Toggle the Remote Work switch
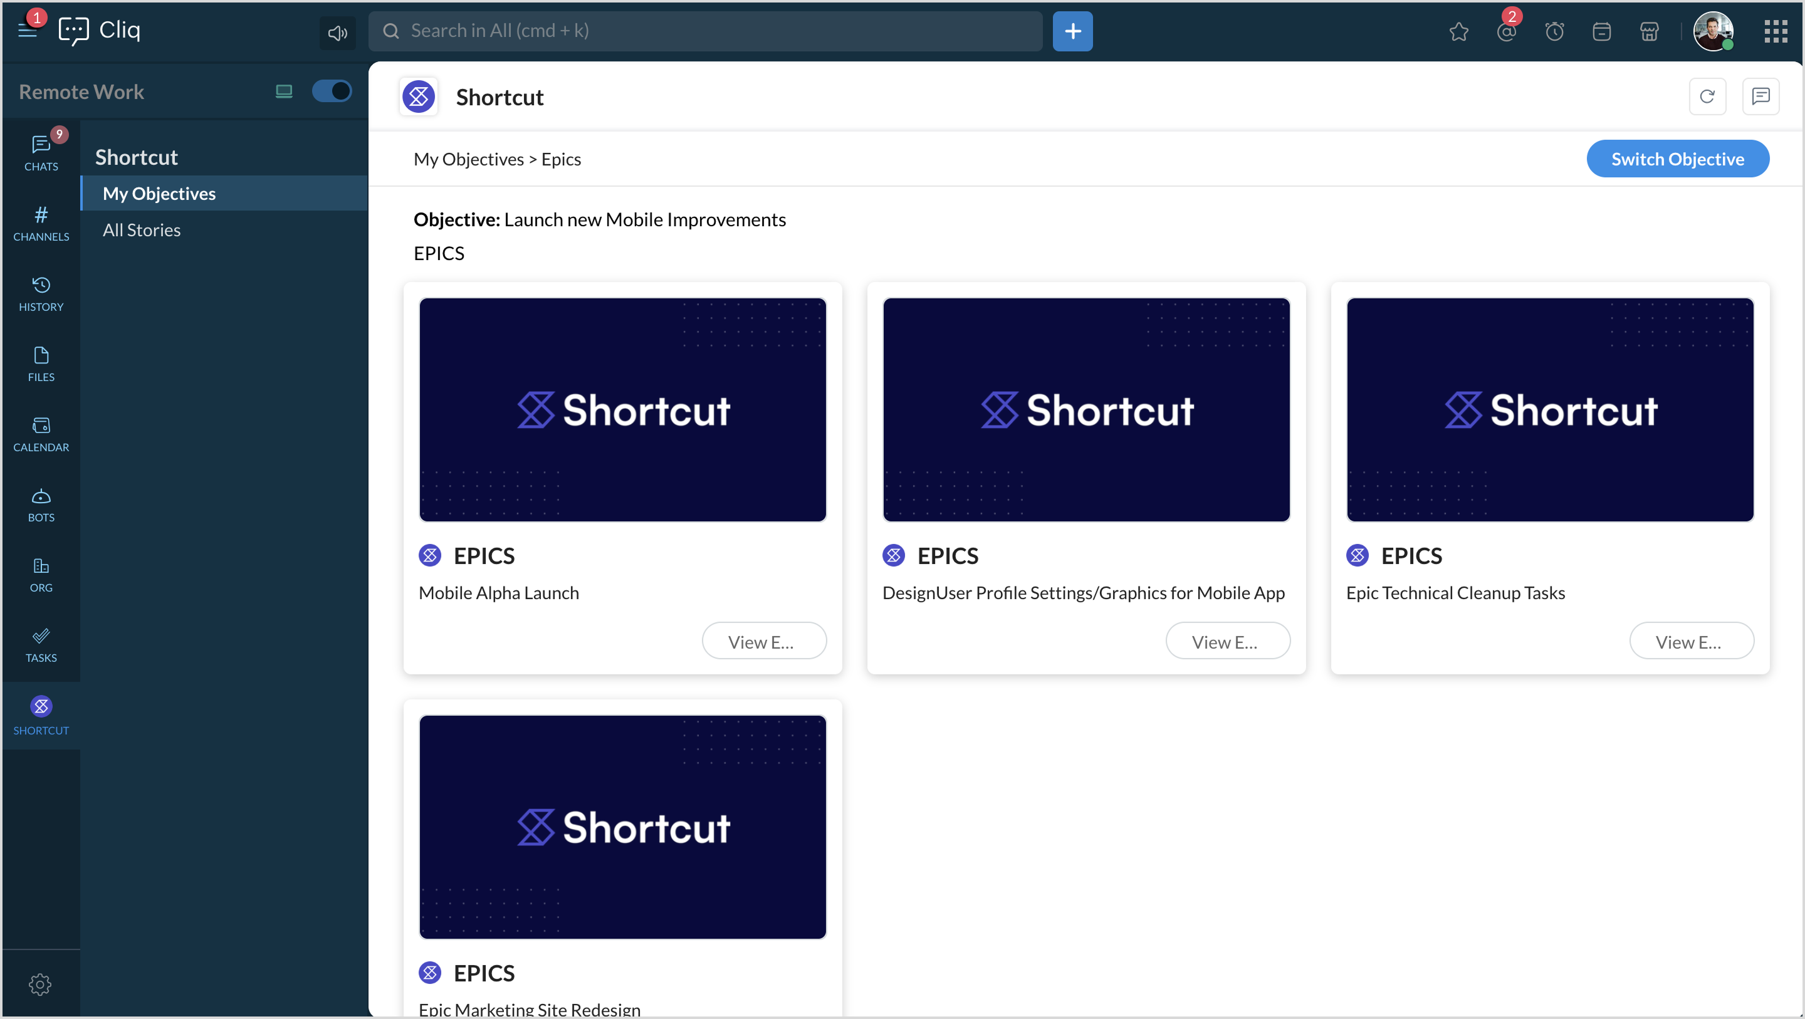Image resolution: width=1805 pixels, height=1019 pixels. [x=332, y=91]
